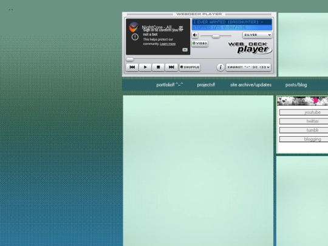328x246 pixels.
Task: Stop the track with the stop button
Action: (x=158, y=67)
